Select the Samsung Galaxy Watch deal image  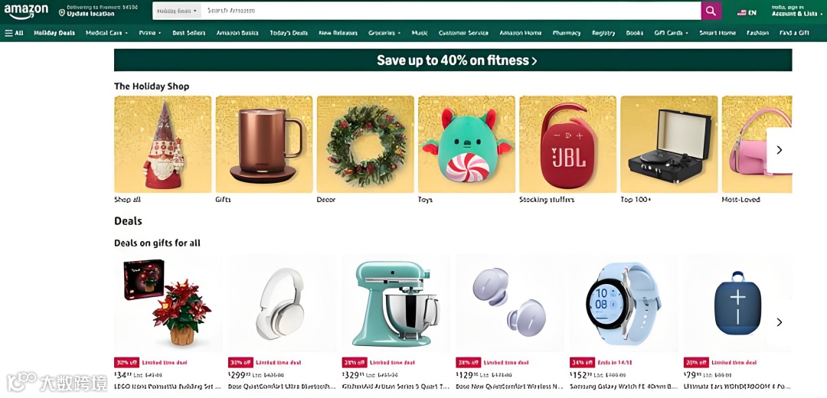624,304
